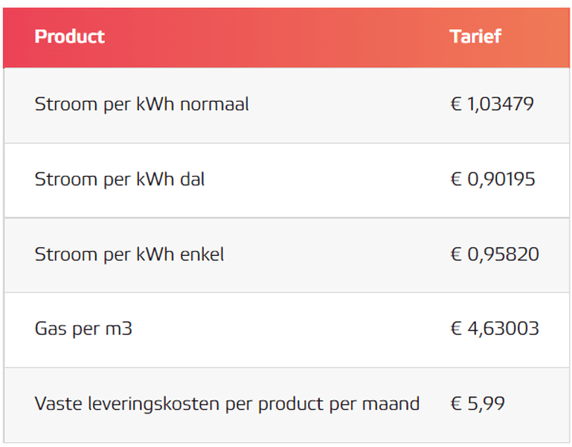The height and width of the screenshot is (447, 572).
Task: Select the Gas per m3 label
Action: point(83,329)
